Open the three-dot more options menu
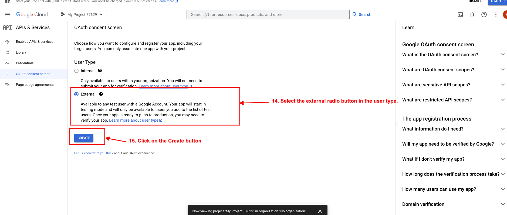Image resolution: width=507 pixels, height=215 pixels. pyautogui.click(x=496, y=15)
